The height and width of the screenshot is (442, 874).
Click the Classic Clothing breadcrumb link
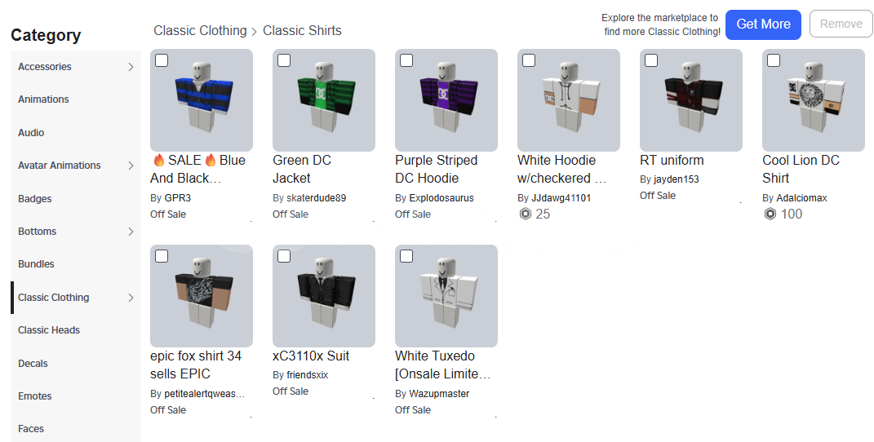200,31
